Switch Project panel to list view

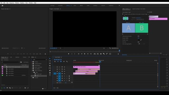[x=4, y=88]
